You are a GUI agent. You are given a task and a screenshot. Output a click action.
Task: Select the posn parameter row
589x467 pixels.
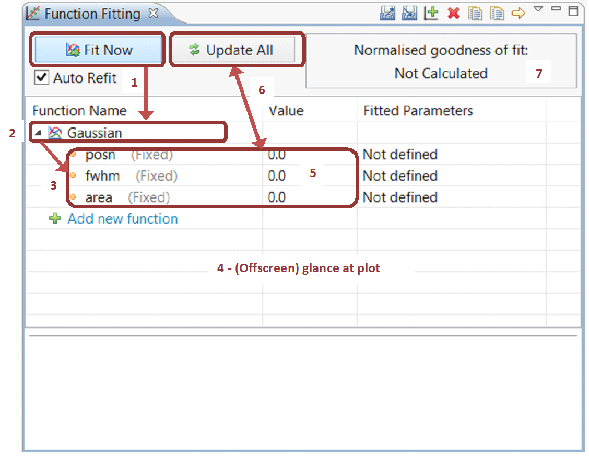(x=100, y=155)
